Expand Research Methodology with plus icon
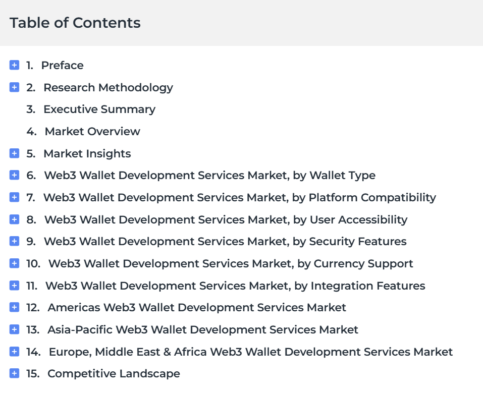The image size is (483, 394). pyautogui.click(x=14, y=87)
